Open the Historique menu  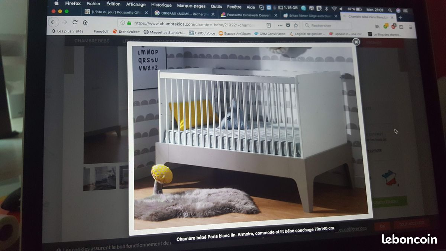[x=161, y=5]
